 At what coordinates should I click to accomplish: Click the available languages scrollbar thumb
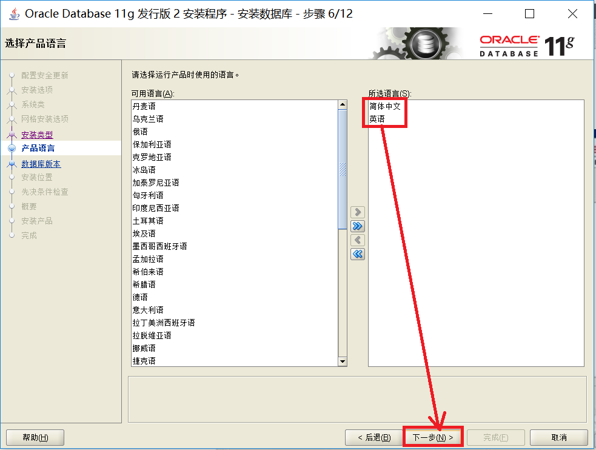pos(343,170)
